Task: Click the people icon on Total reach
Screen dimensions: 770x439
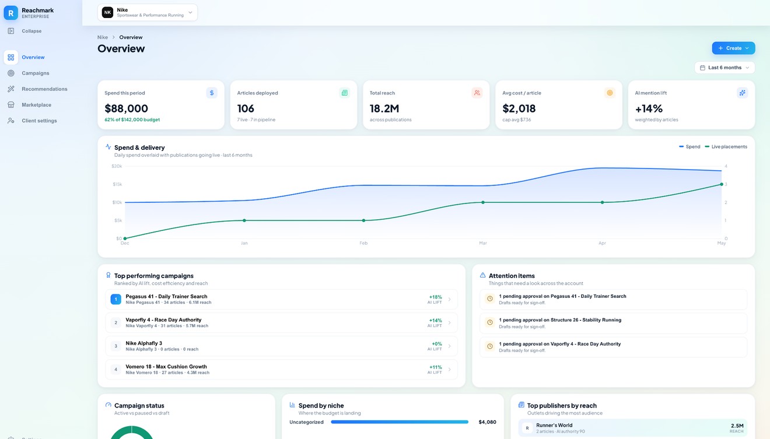Action: 477,93
